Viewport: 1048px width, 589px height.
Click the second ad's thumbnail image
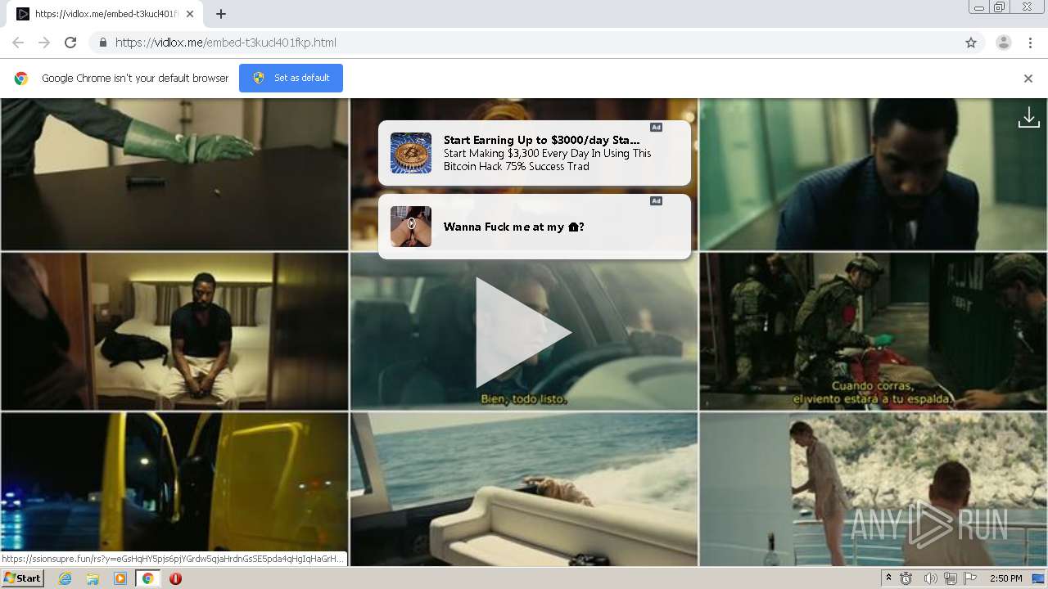(x=411, y=227)
